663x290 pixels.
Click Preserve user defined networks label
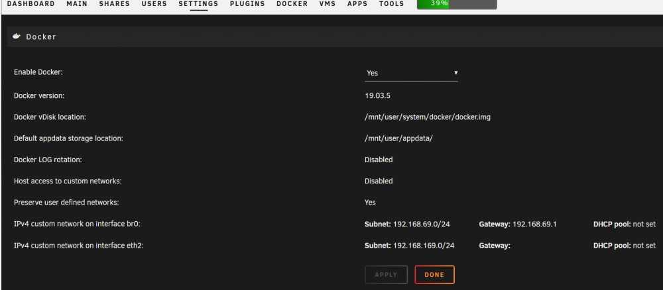coord(66,202)
